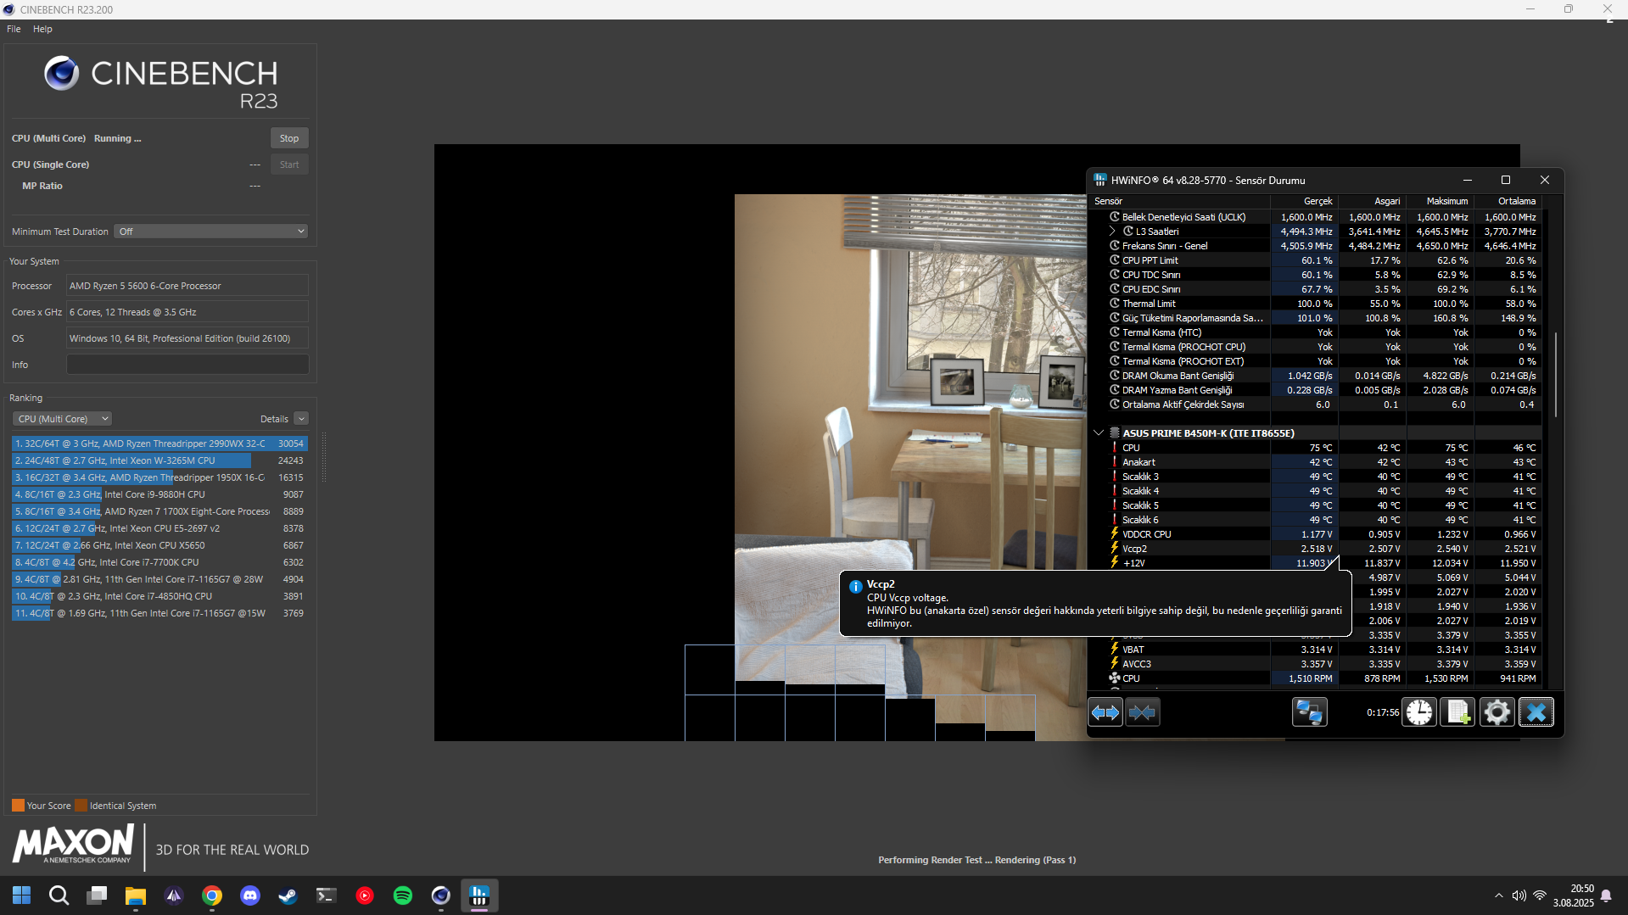Open the Help menu in Cinebench
1628x915 pixels.
[42, 29]
